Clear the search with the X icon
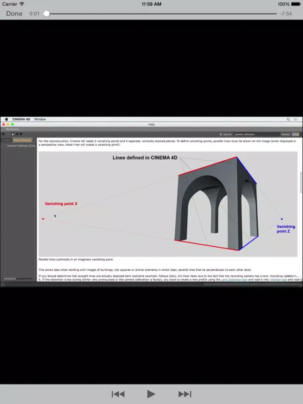Screen dimensions: 303x404 [x=221, y=134]
